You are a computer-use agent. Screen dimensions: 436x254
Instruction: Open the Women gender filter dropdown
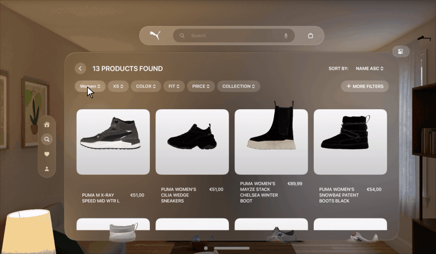click(x=90, y=86)
